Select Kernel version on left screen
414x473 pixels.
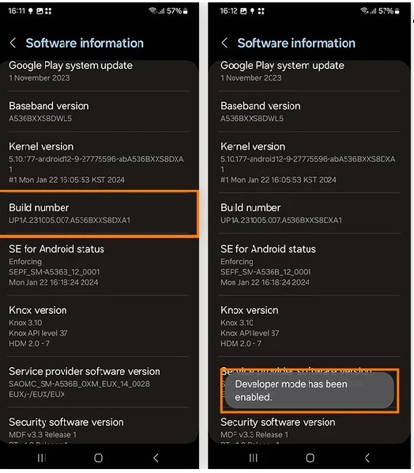click(98, 163)
